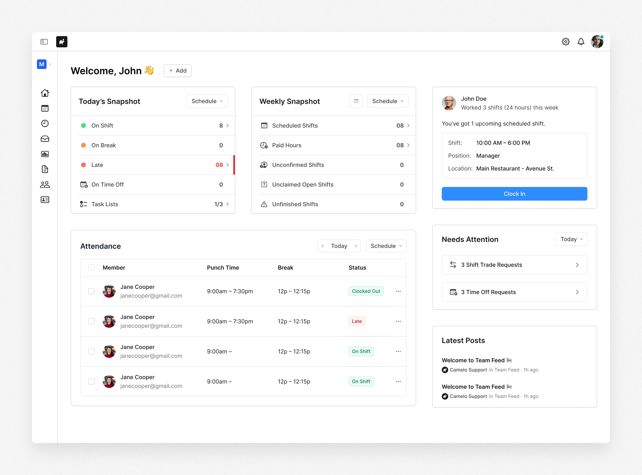Open the ID card sidebar icon

pos(45,200)
